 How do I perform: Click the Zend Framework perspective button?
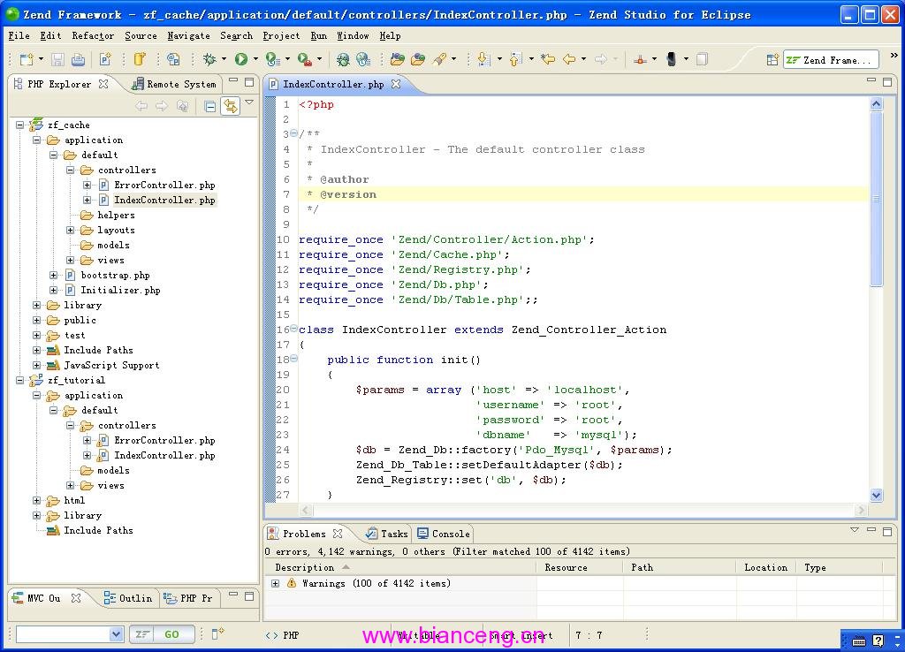pyautogui.click(x=831, y=60)
